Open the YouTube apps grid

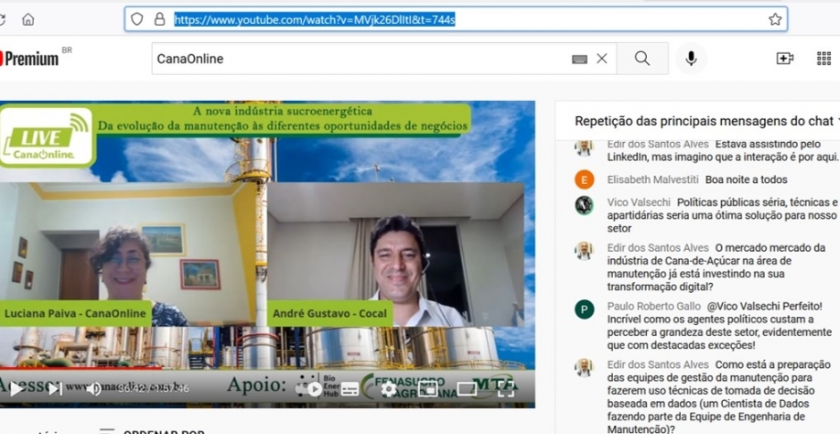[824, 59]
